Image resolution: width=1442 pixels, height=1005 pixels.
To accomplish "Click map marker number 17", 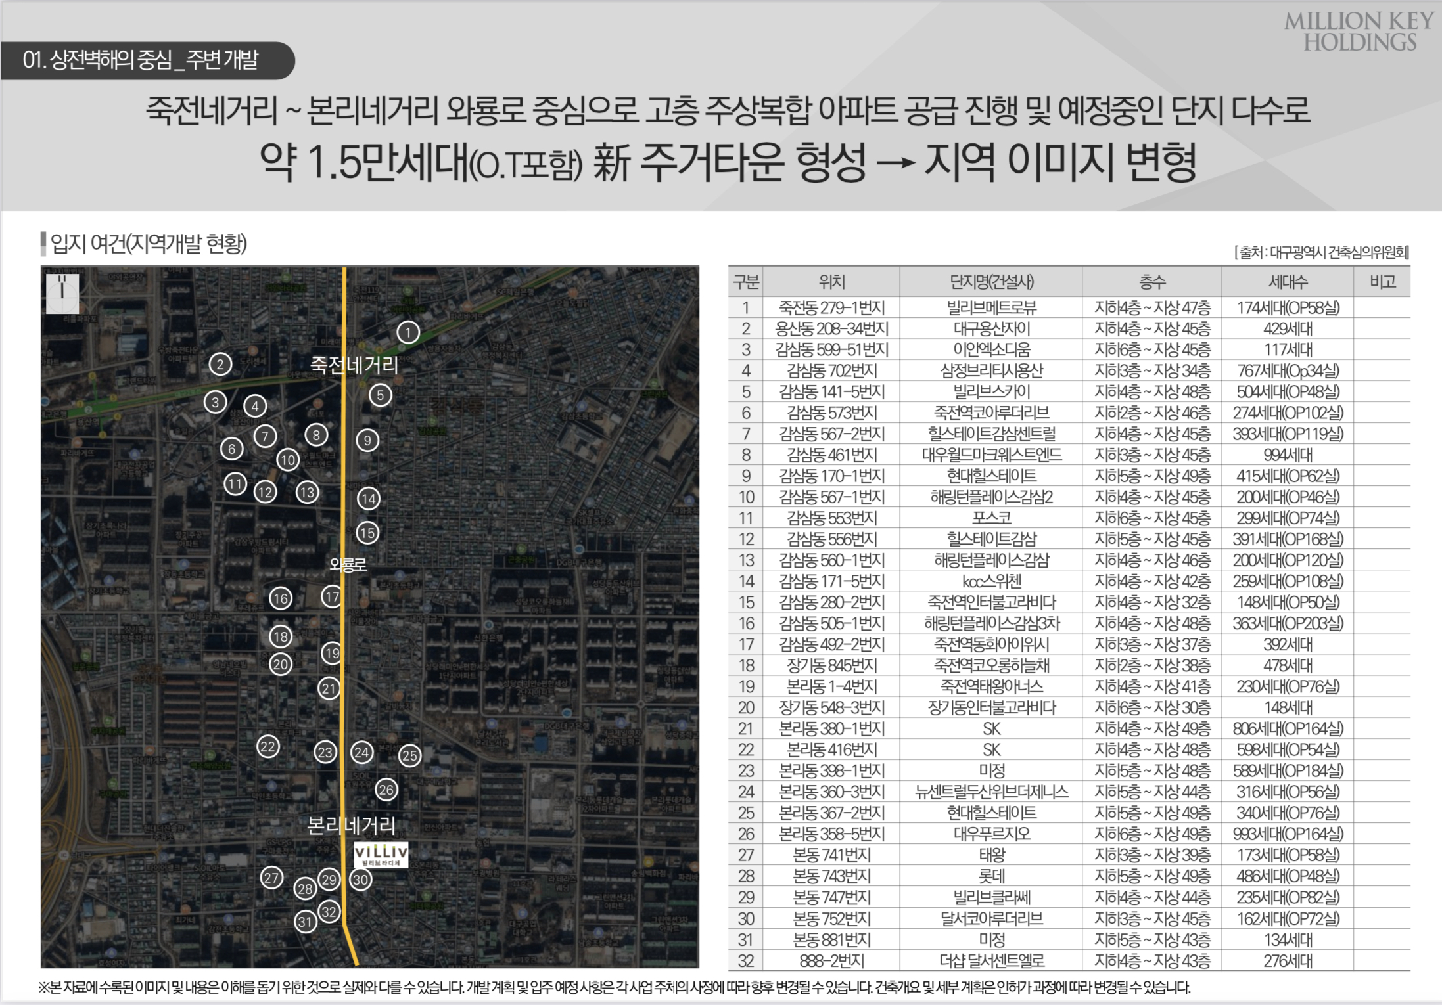I will coord(331,597).
